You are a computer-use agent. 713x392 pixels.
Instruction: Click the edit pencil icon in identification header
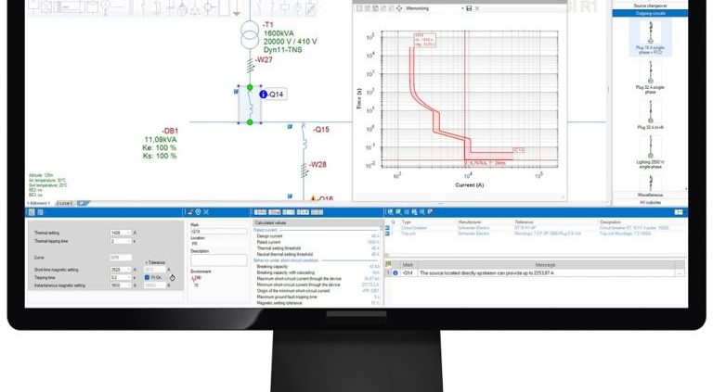[190, 212]
